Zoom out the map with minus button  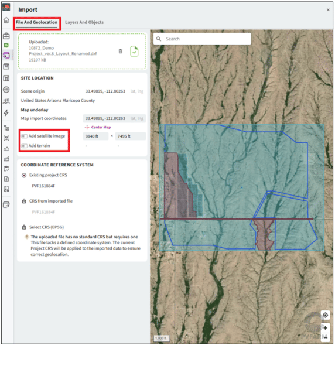click(x=325, y=337)
